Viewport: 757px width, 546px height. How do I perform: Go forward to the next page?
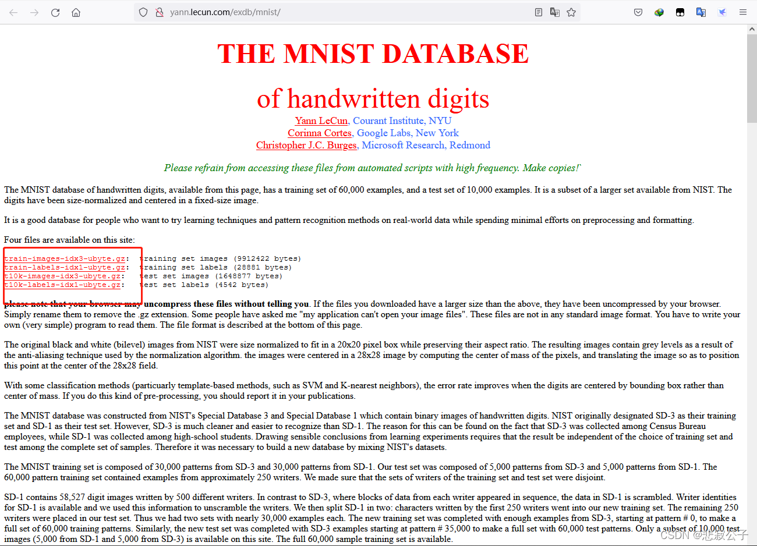34,12
